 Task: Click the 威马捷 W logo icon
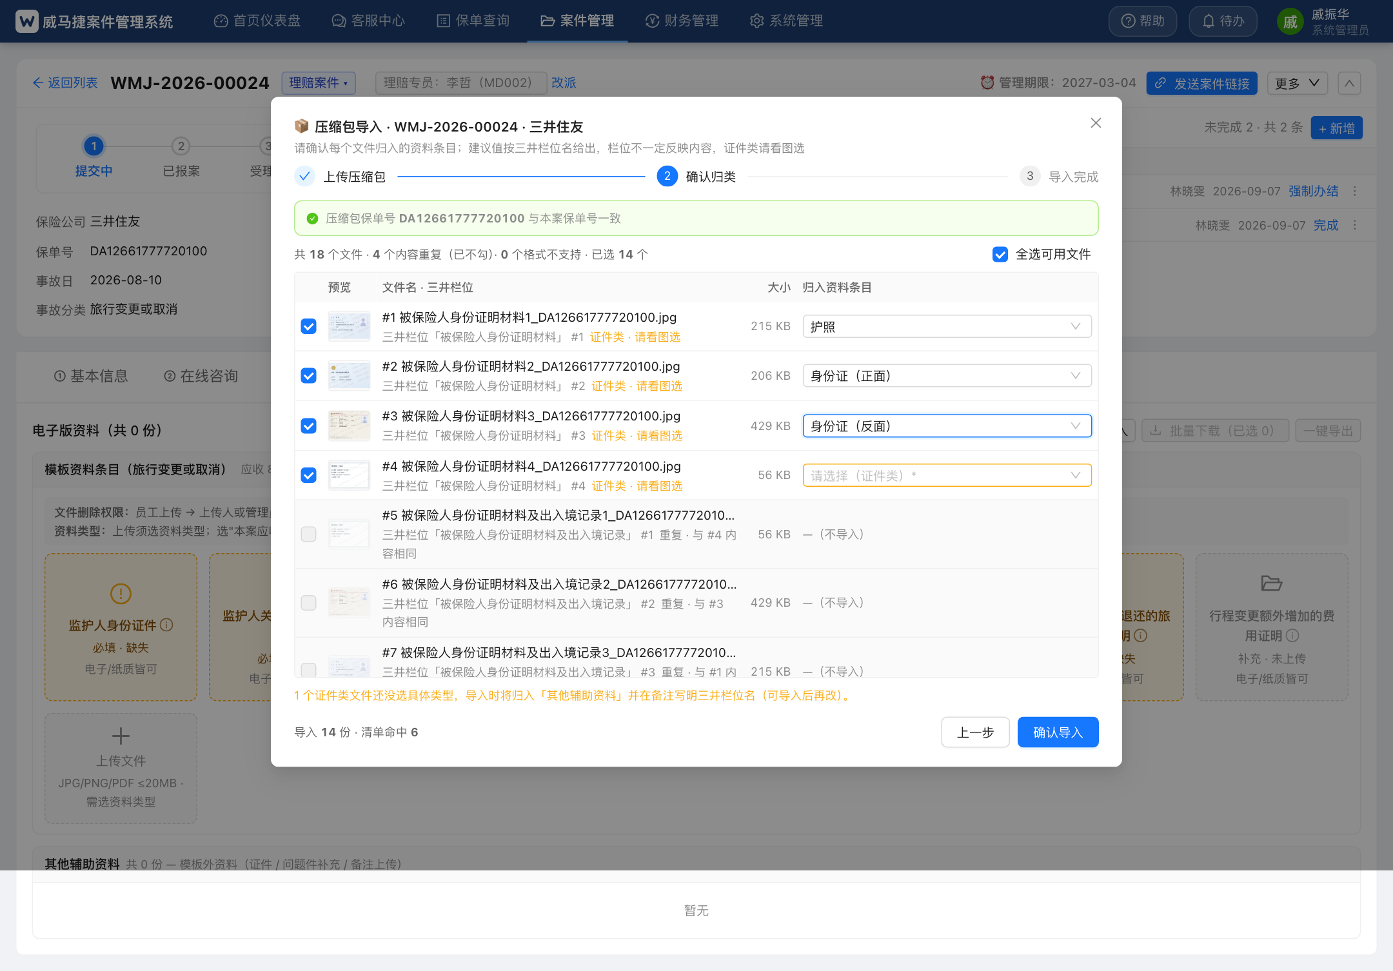pyautogui.click(x=27, y=21)
